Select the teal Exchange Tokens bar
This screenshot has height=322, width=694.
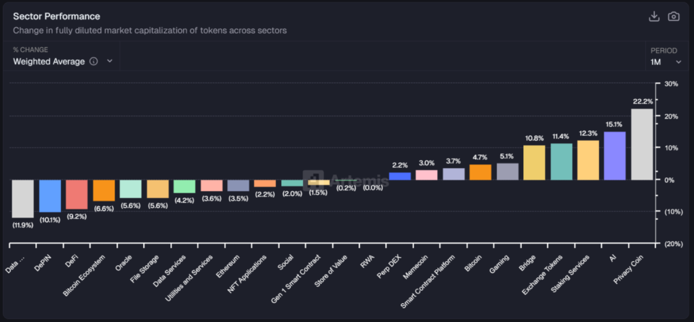[x=561, y=161]
